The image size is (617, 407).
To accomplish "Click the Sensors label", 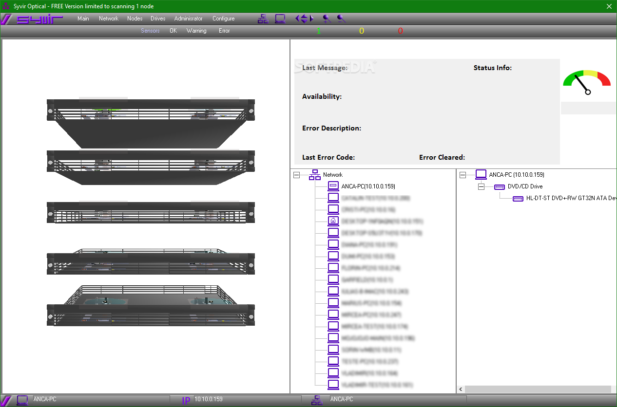I will [150, 31].
